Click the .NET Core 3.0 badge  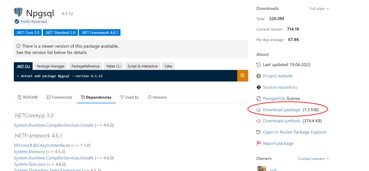coord(28,32)
